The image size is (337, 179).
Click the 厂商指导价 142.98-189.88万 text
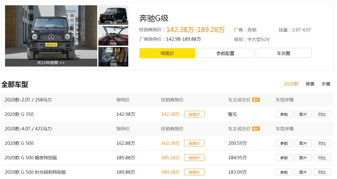click(x=170, y=39)
